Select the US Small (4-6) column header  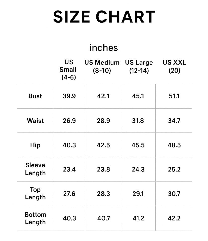tap(68, 70)
